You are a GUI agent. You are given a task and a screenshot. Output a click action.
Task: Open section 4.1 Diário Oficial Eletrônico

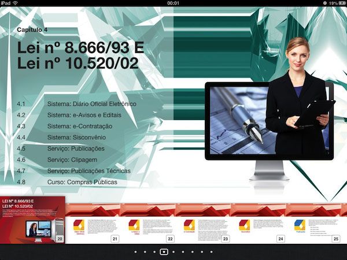pyautogui.click(x=91, y=104)
